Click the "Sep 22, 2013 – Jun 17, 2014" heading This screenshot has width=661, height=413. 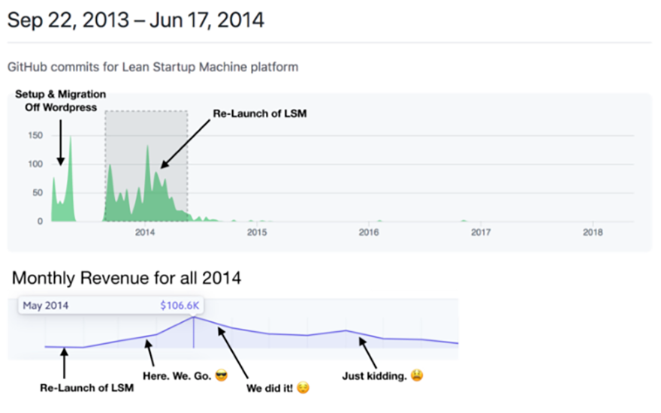point(136,20)
